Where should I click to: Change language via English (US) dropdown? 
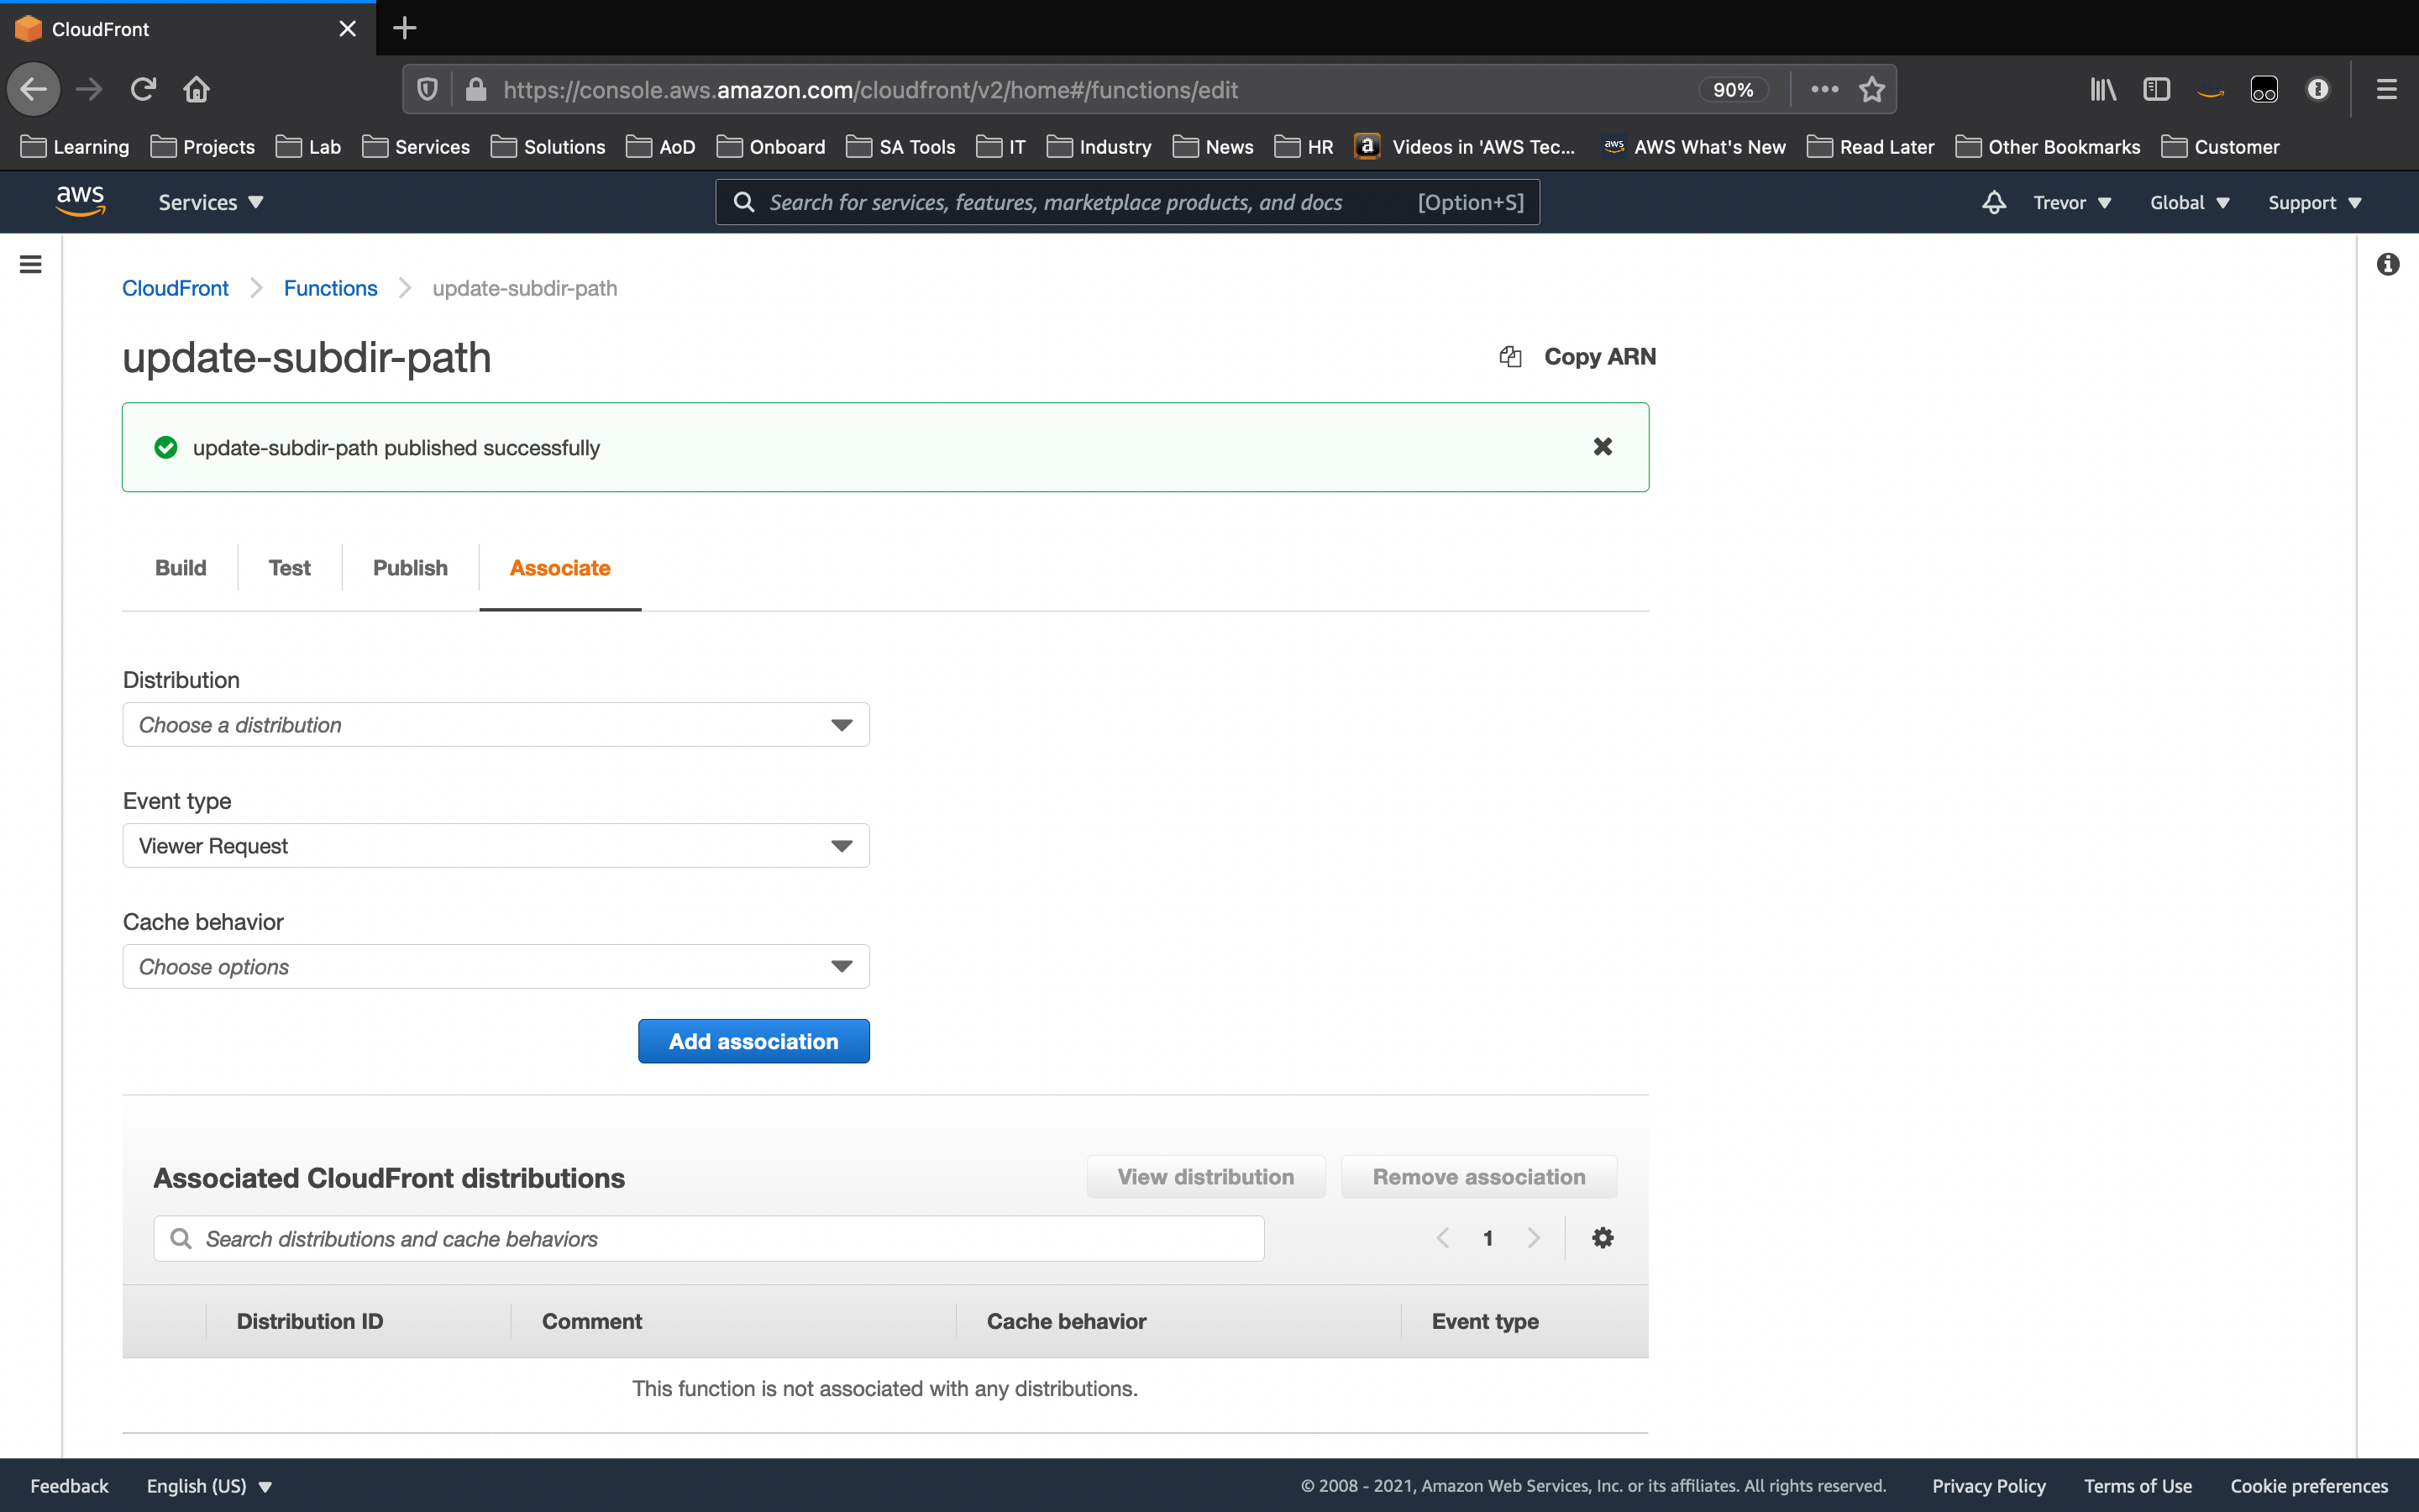click(209, 1486)
